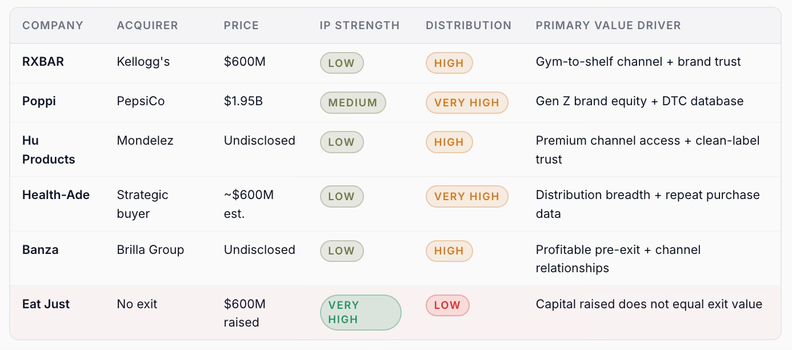This screenshot has width=792, height=350.
Task: Click the green VERY HIGH IP badge
Action: [x=361, y=312]
